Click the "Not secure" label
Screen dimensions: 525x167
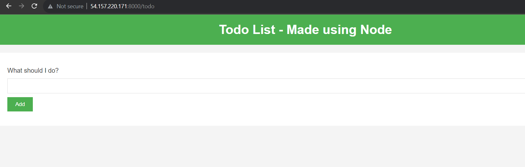70,6
